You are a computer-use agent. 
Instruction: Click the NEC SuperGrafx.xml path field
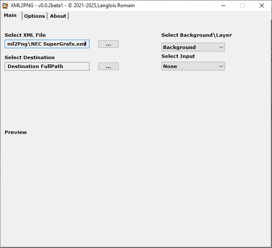tap(47, 44)
